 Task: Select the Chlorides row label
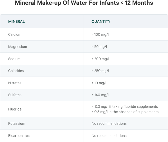point(16,71)
